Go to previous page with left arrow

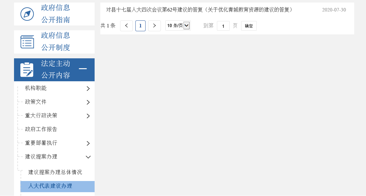(x=126, y=26)
